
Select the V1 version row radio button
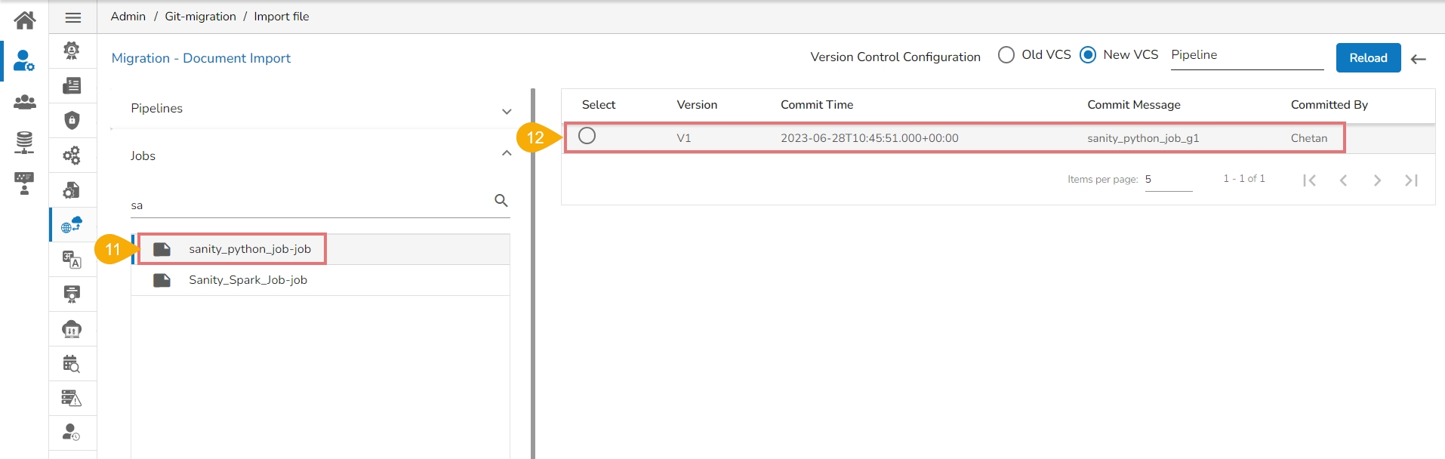587,136
